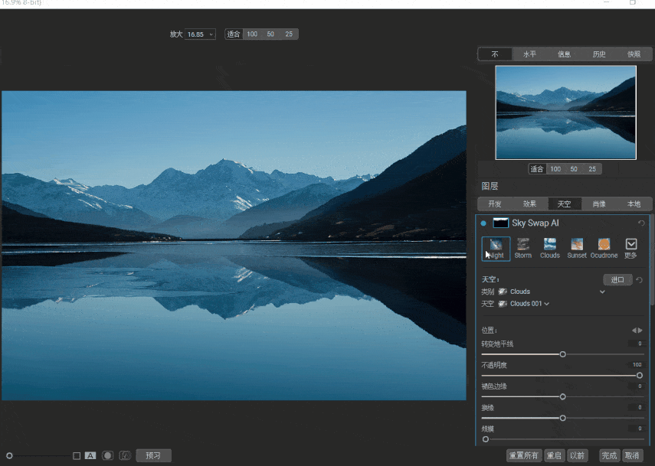This screenshot has height=466, width=655.
Task: Select the Ocudrone sky preset
Action: (604, 248)
